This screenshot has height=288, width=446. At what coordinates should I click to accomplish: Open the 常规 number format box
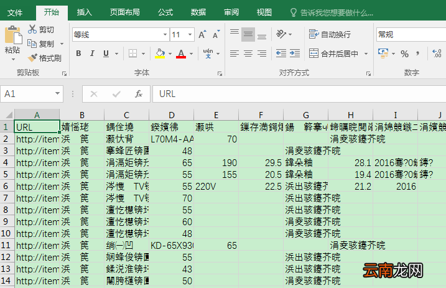[411, 35]
